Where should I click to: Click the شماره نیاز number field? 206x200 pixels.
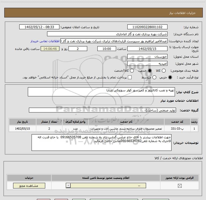pyautogui.click(x=147, y=27)
